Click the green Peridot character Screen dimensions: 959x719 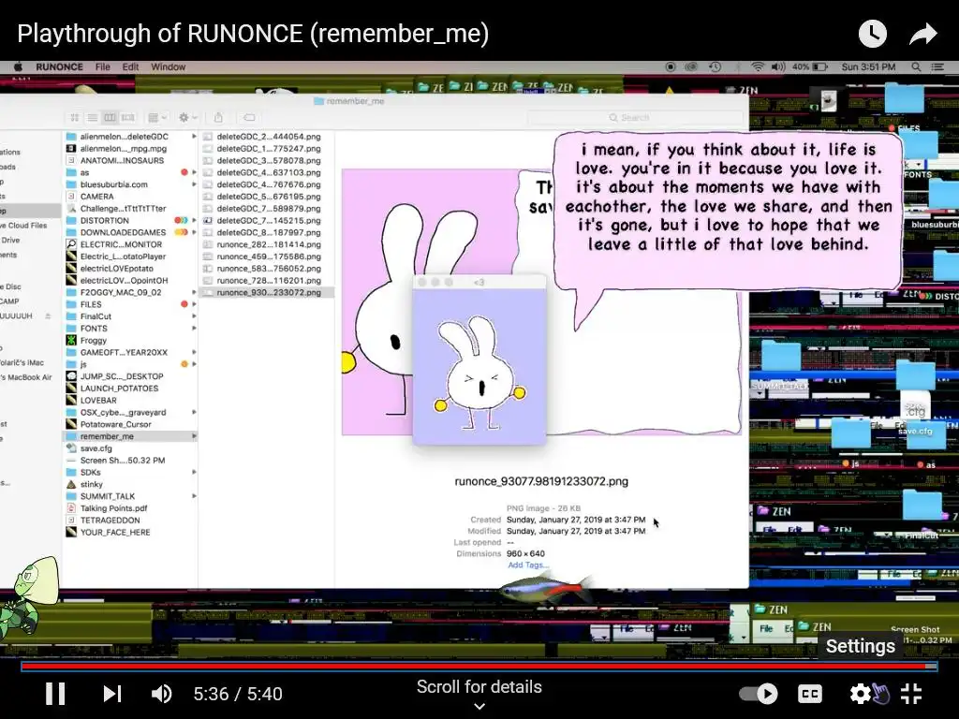(x=29, y=600)
